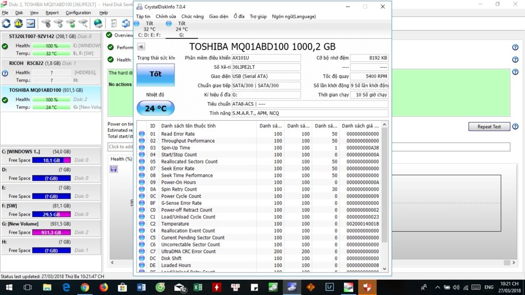Click the disk panel icon in Hard Disk Sentinel toolbar

31,23
